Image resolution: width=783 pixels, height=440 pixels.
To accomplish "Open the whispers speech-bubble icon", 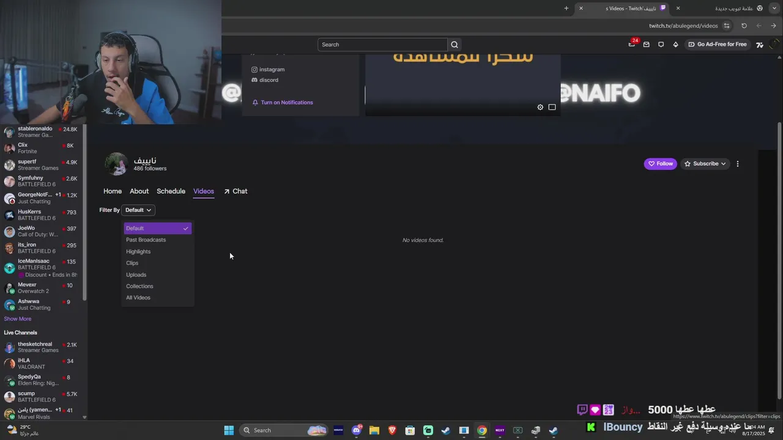I will [x=661, y=45].
